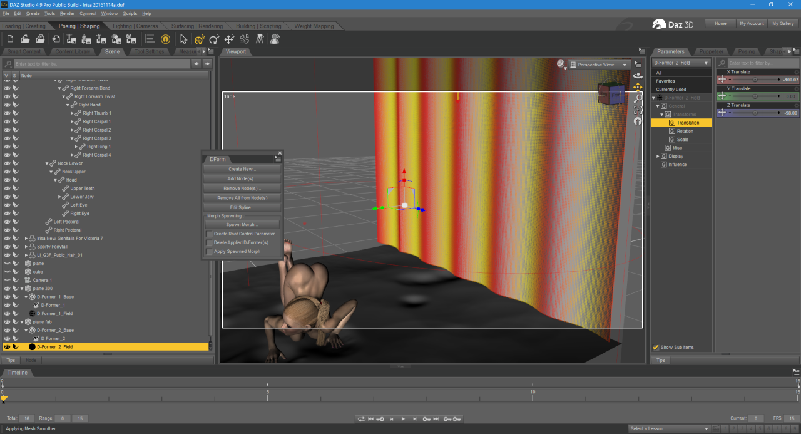Viewport: 801px width, 434px height.
Task: Open the Perspective View dropdown
Action: [599, 65]
